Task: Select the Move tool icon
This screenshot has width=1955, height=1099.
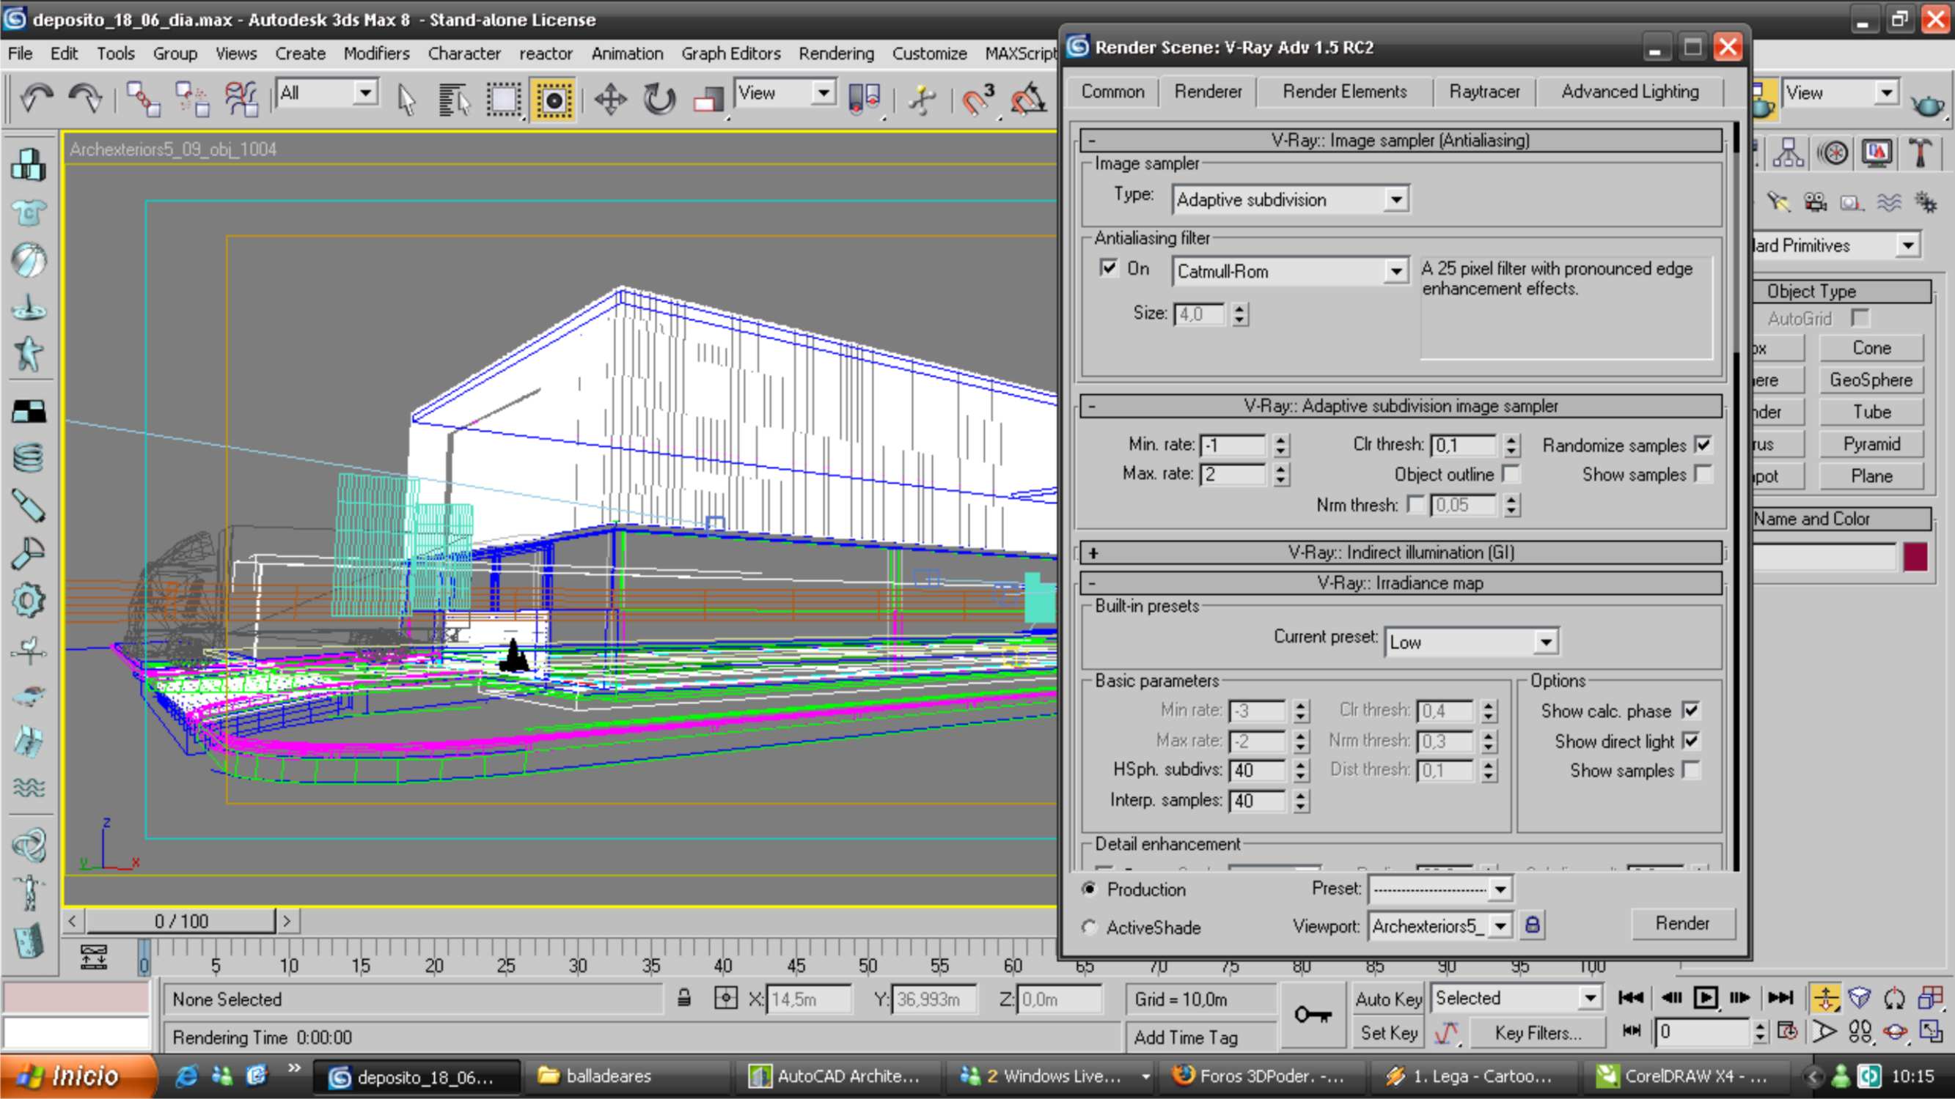Action: [x=610, y=100]
